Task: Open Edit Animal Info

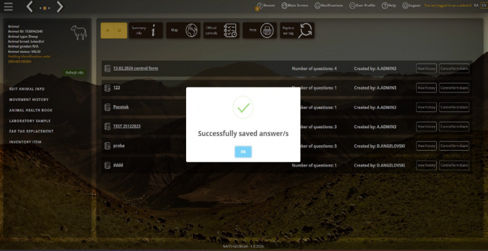Action: pos(27,89)
